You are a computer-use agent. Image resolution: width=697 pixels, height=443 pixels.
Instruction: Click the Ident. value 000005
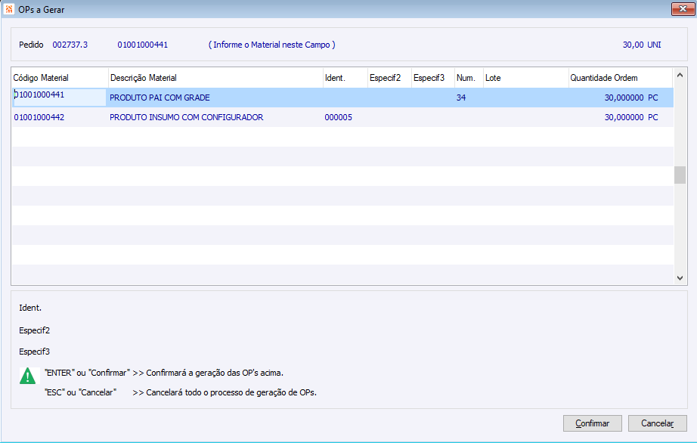[338, 117]
